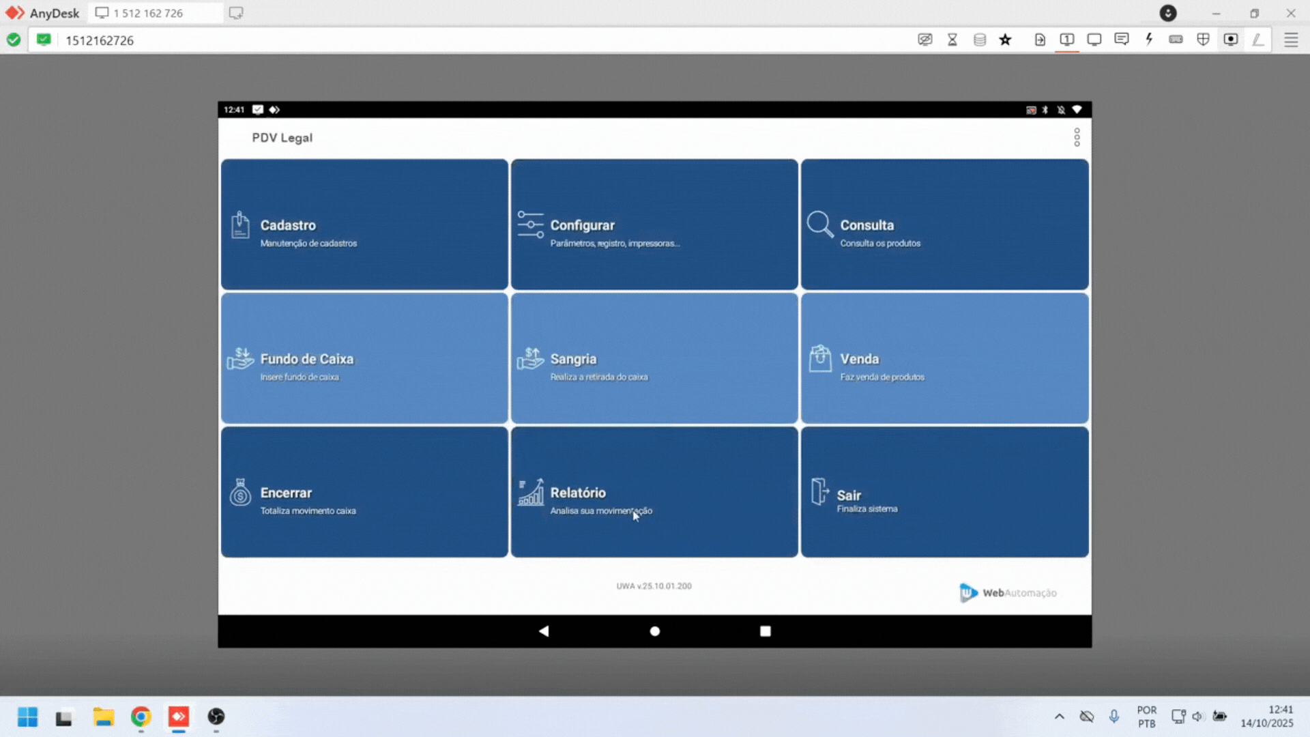Tap the Android recent apps square
The height and width of the screenshot is (737, 1310).
point(765,631)
